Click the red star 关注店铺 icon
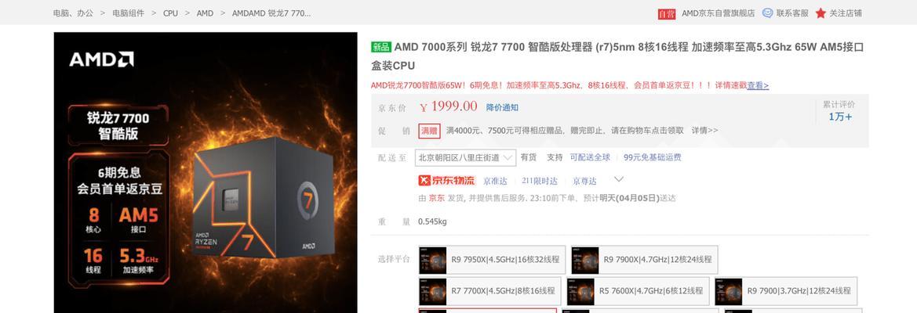The height and width of the screenshot is (313, 917). click(821, 13)
